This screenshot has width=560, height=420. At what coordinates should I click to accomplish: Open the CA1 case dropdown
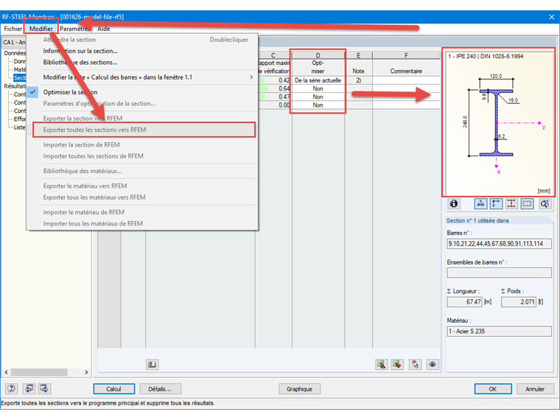point(14,42)
